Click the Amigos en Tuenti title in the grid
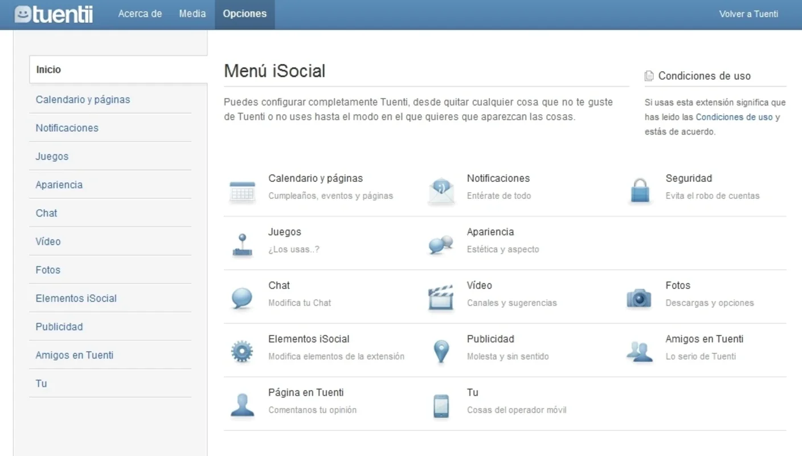 [705, 339]
